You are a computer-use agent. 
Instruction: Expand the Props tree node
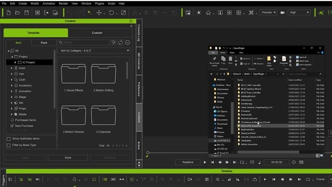[x=11, y=109]
